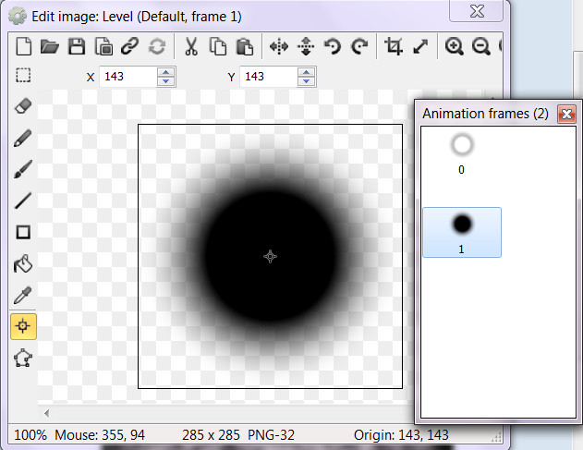This screenshot has height=450, width=583.
Task: Rotate image clockwise
Action: coord(360,46)
